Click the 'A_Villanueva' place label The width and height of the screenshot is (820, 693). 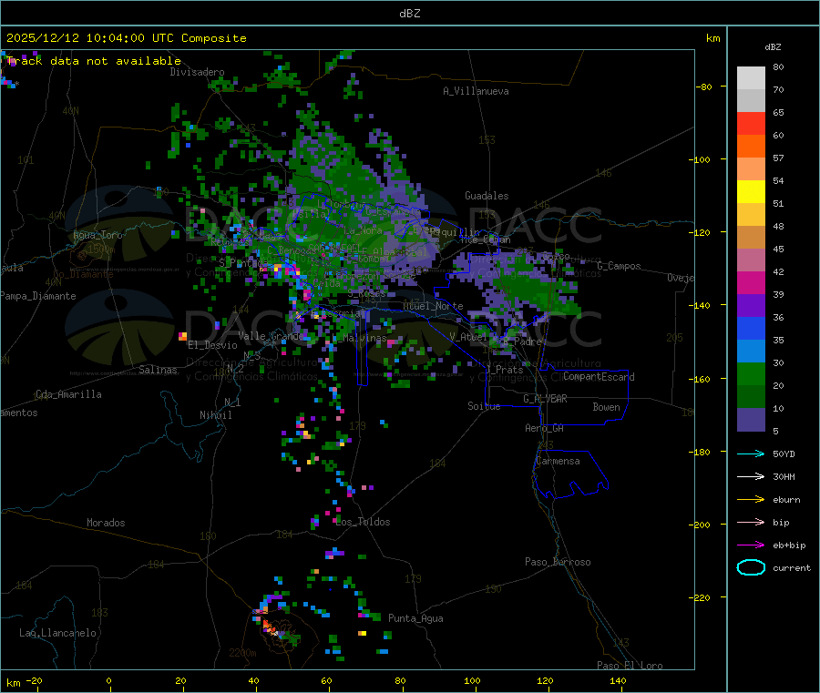[476, 91]
